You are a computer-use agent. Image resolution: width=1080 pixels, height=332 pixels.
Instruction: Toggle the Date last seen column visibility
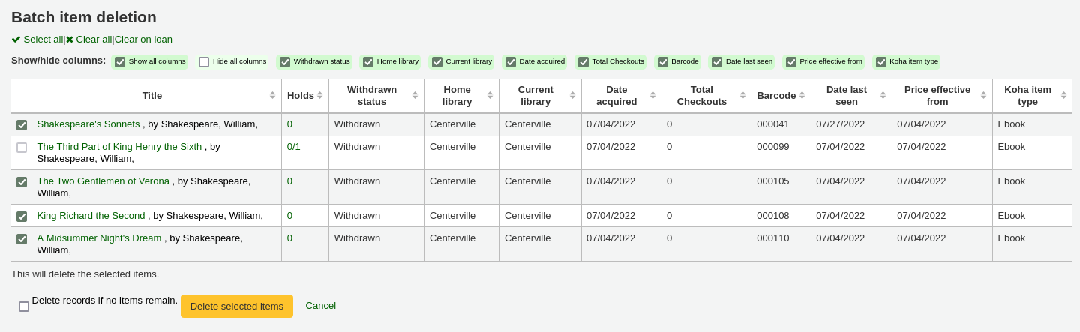tap(717, 62)
